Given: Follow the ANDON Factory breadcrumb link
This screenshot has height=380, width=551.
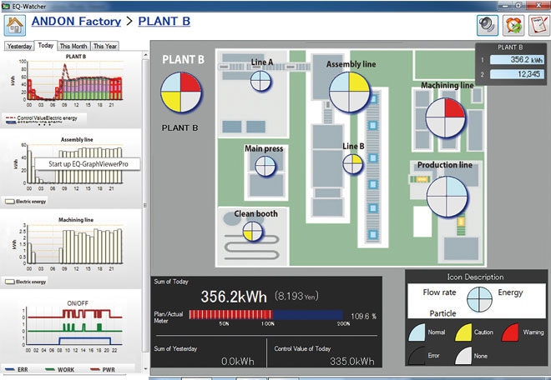Looking at the screenshot, I should click(78, 21).
